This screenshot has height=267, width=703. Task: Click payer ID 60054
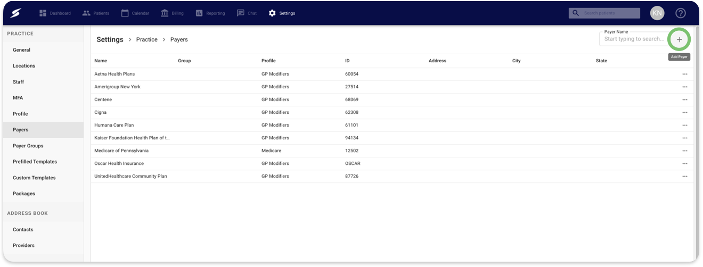click(x=351, y=74)
